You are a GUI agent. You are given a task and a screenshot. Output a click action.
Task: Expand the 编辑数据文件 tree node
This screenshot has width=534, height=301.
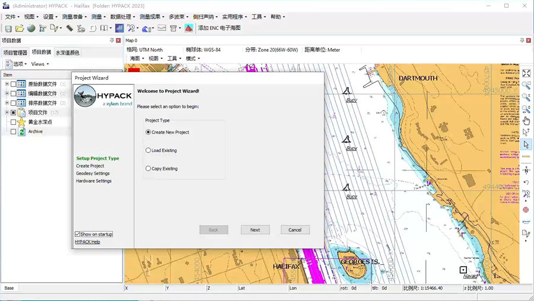(x=7, y=93)
